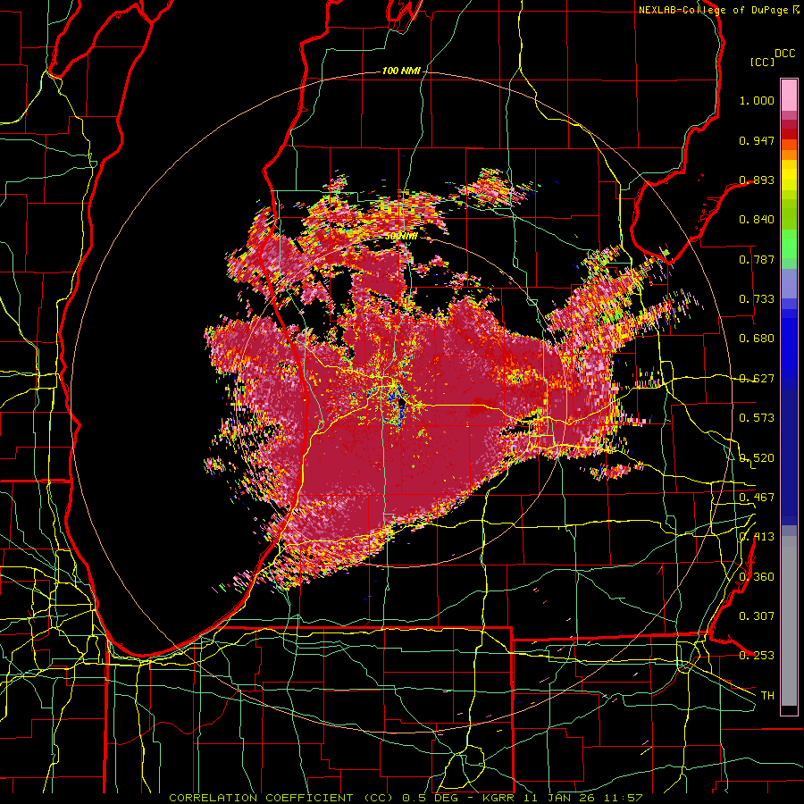Click the NEXLAB-College of DuPage label
The width and height of the screenshot is (804, 804).
pos(714,10)
